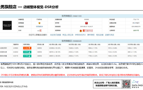Click the red Tmall T icon
Viewport: 143px width, 90px height.
(87, 23)
